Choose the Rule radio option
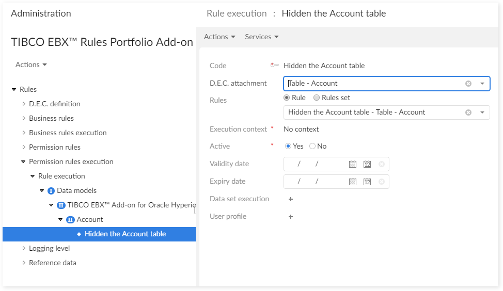Image resolution: width=503 pixels, height=291 pixels. tap(287, 98)
